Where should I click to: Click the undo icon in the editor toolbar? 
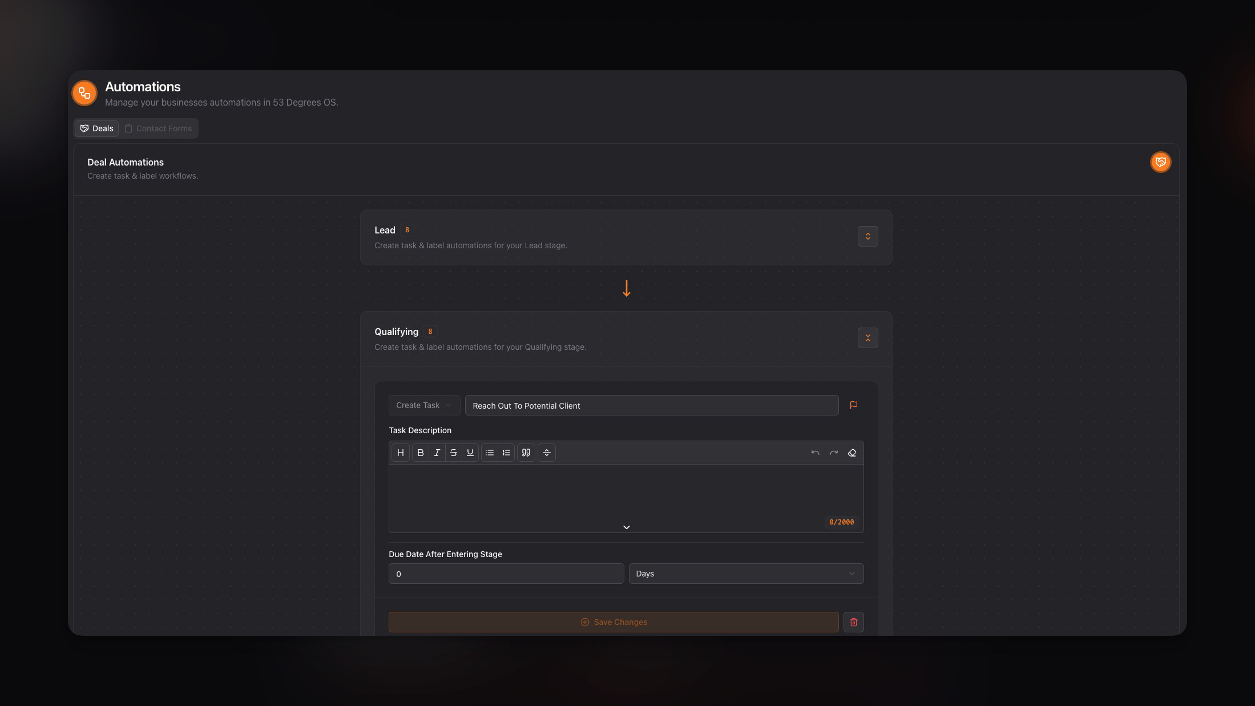click(x=815, y=452)
